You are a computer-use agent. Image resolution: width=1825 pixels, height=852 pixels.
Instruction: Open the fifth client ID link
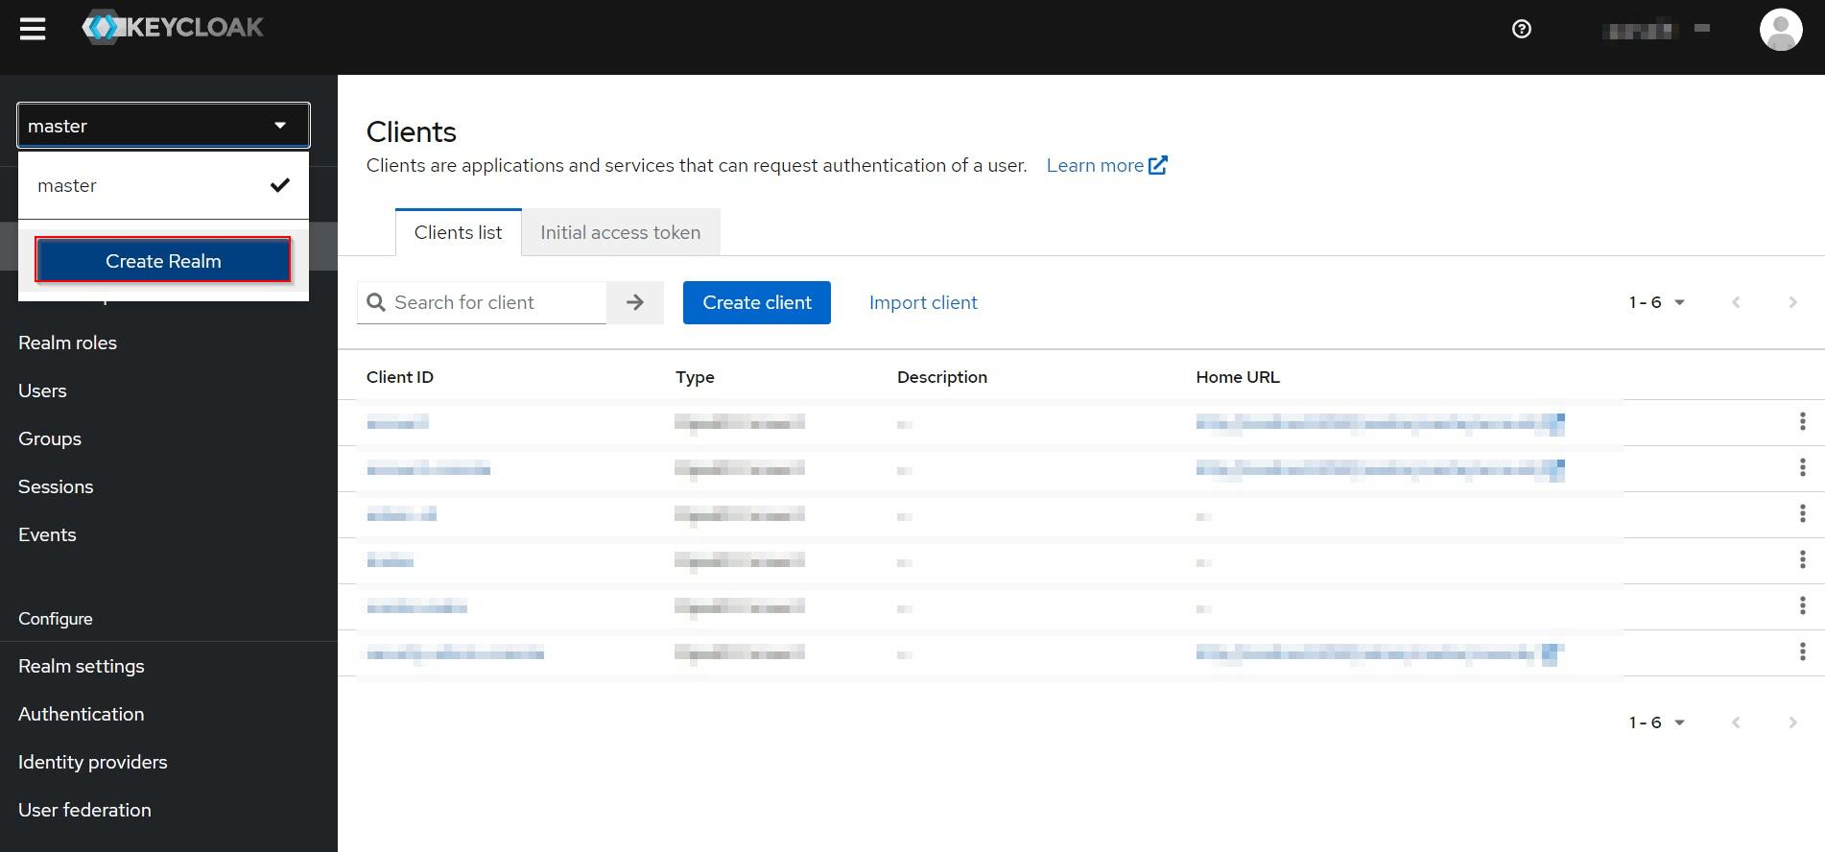(416, 606)
